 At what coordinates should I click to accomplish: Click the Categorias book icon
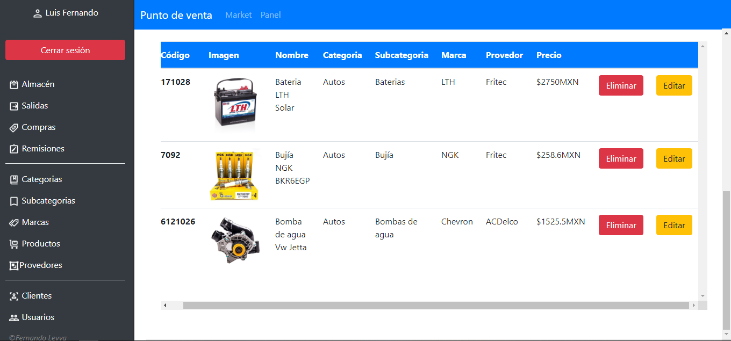[14, 179]
